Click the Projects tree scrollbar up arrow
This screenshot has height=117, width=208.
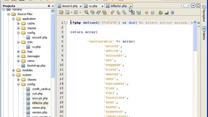[53, 11]
